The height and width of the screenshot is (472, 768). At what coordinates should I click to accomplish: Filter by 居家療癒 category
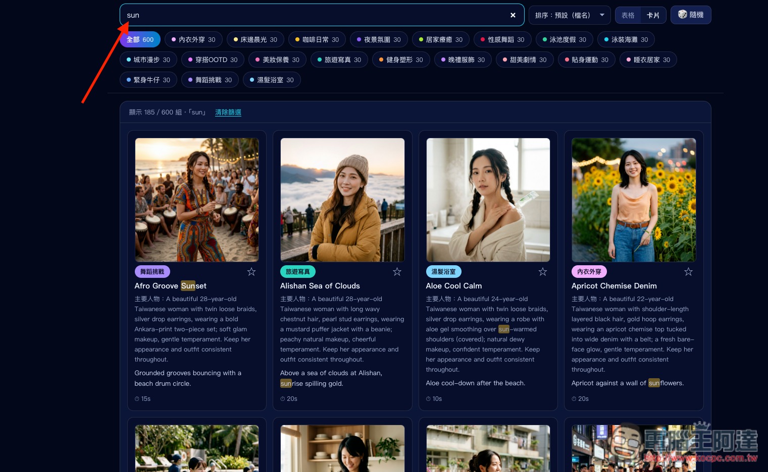[441, 39]
